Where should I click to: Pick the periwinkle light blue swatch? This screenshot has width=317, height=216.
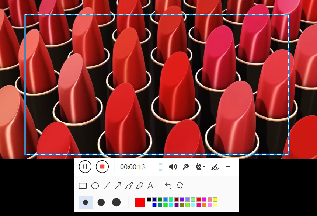pos(188,200)
